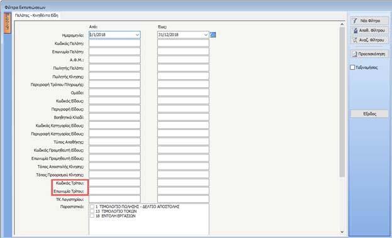Focus Από field for Περιγραφή Τρόπου Πληρωμής
Viewport: 392px width, 238px height.
click(115, 85)
